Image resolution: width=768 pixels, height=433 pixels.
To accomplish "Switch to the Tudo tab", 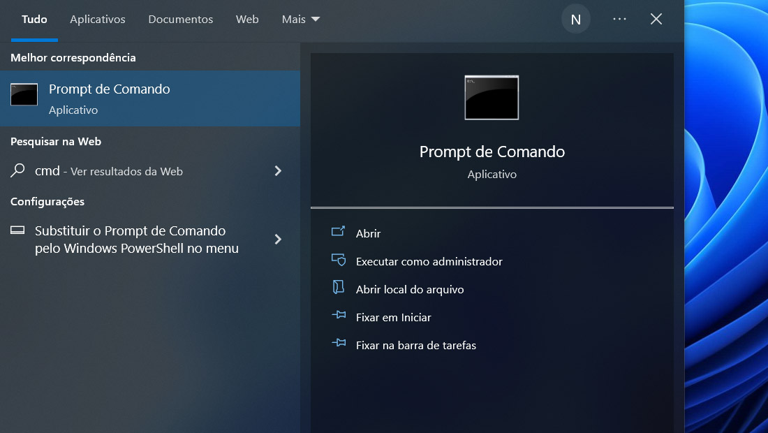I will [34, 20].
